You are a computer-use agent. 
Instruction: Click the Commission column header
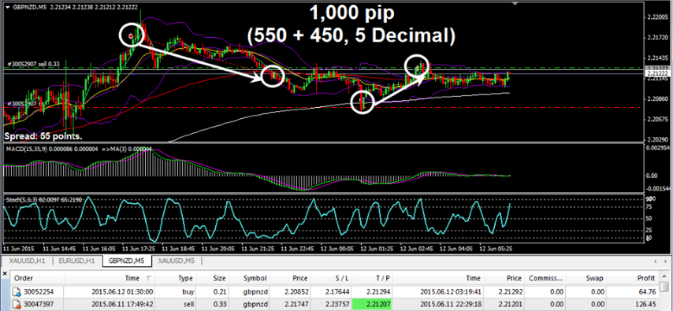pyautogui.click(x=545, y=278)
